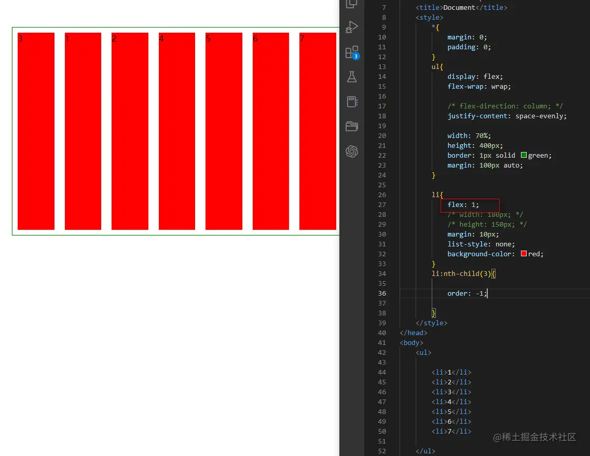Viewport: 590px width, 456px height.
Task: Open the Testing flask icon
Action: click(351, 77)
